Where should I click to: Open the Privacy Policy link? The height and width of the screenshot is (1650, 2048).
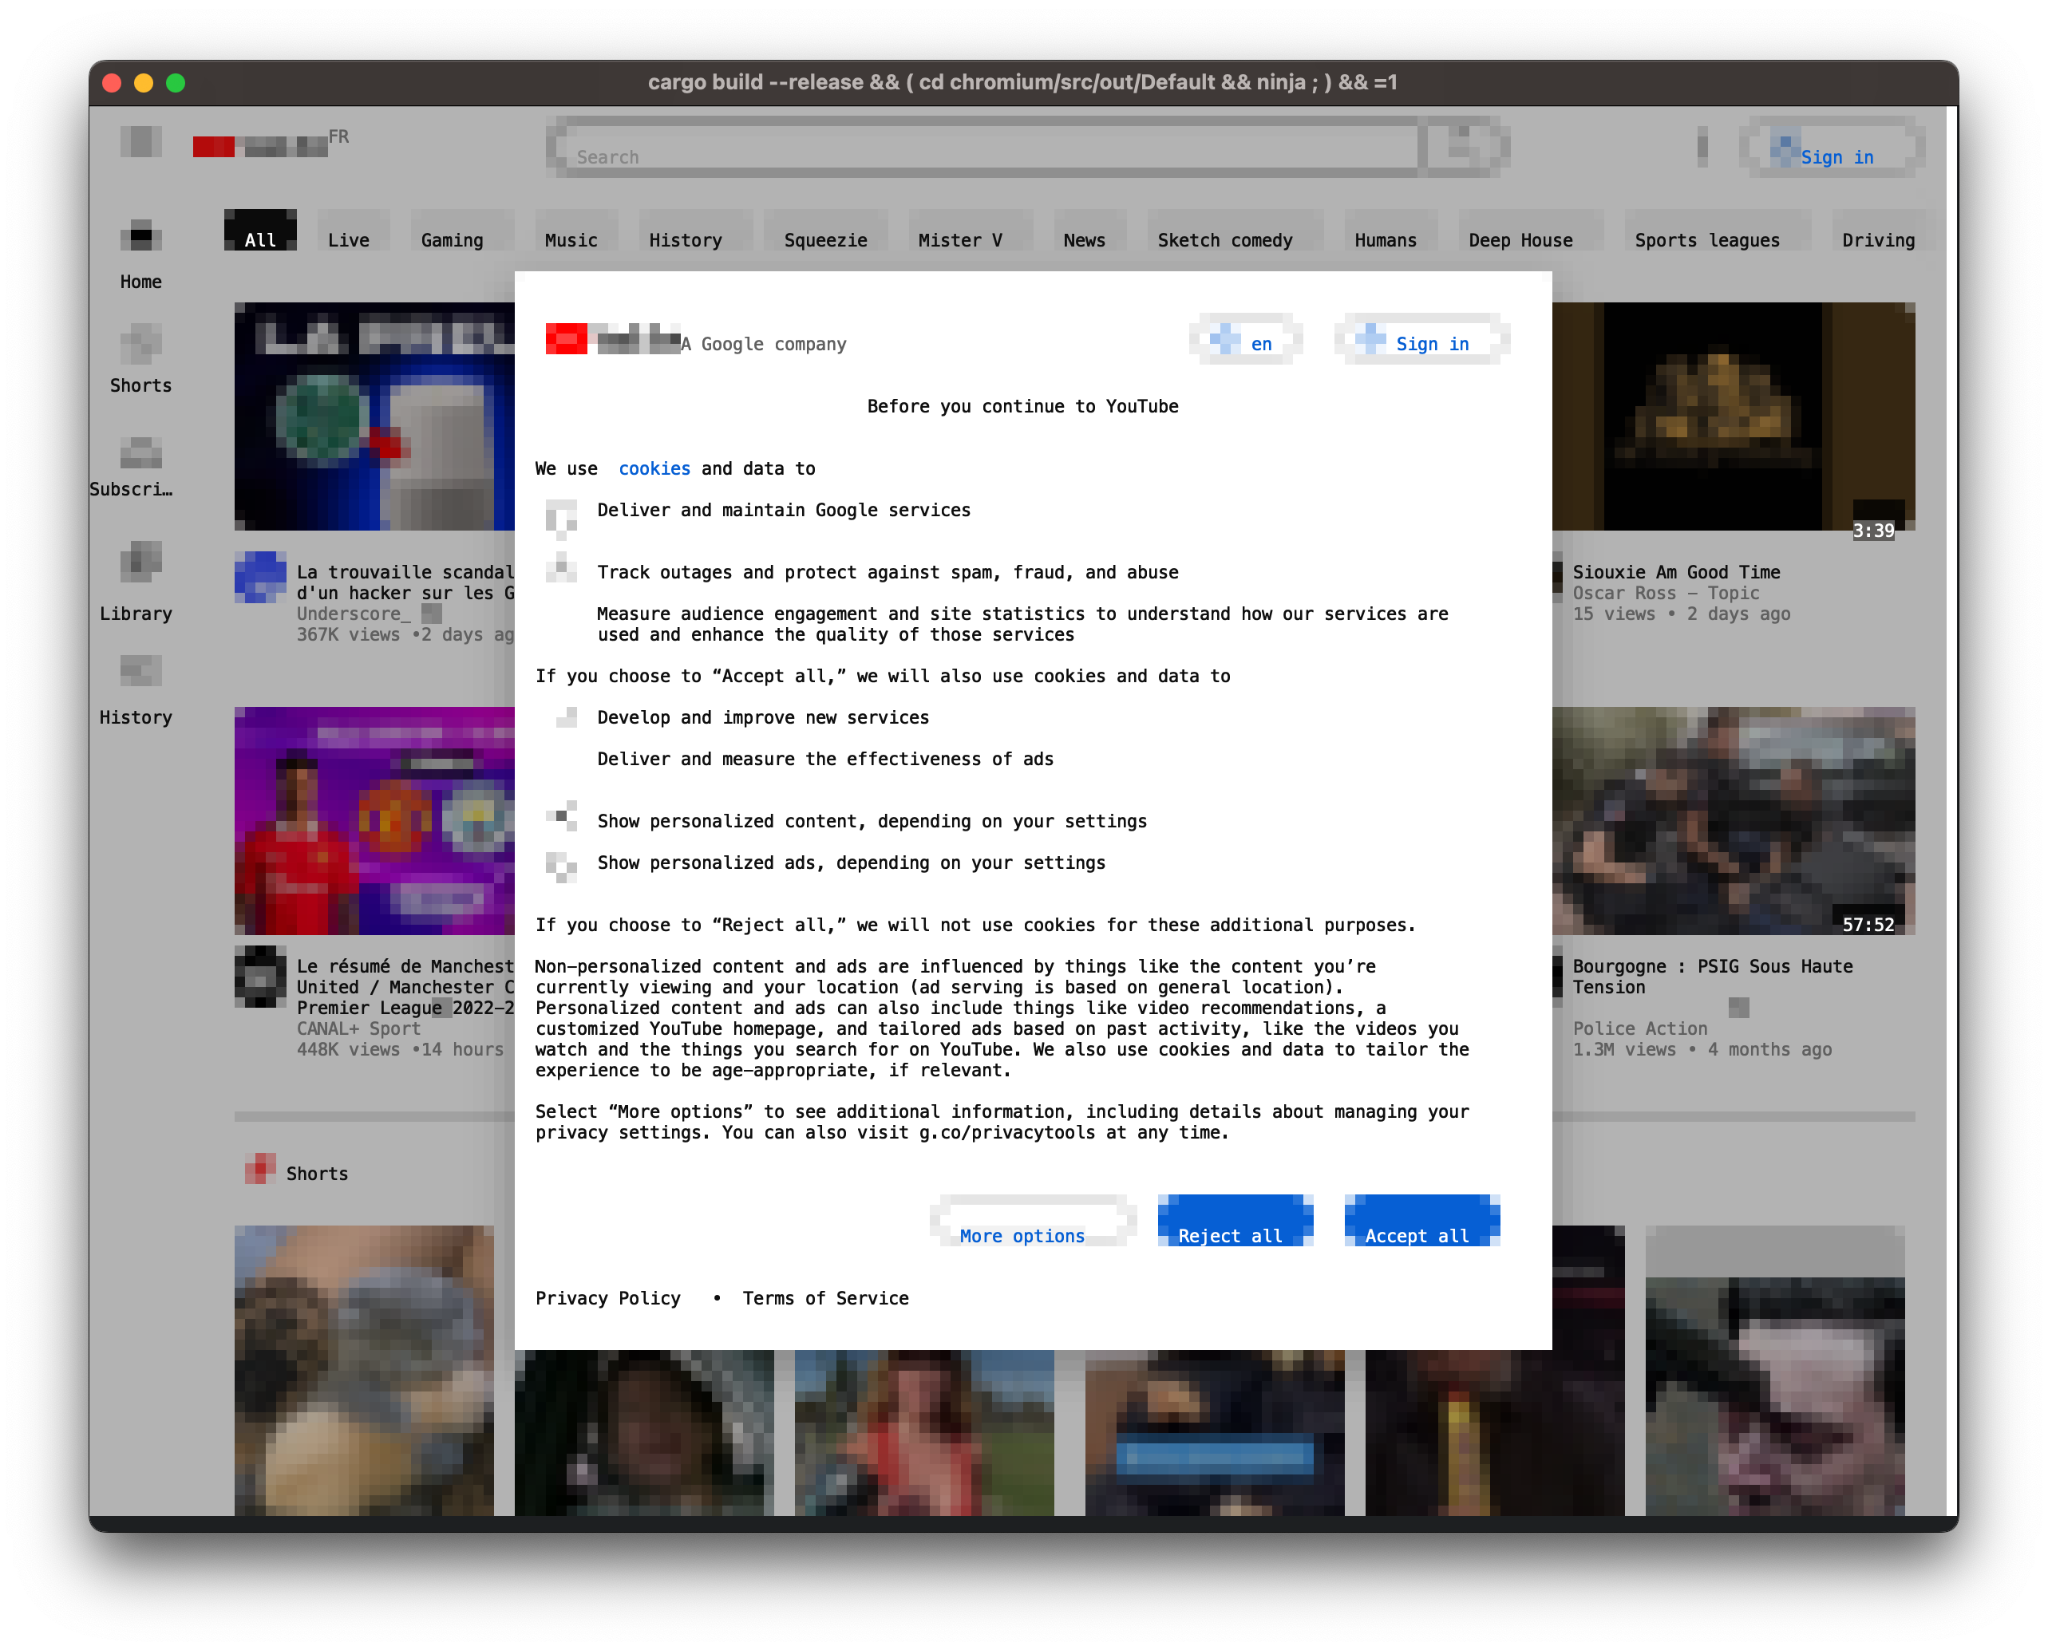point(607,1298)
